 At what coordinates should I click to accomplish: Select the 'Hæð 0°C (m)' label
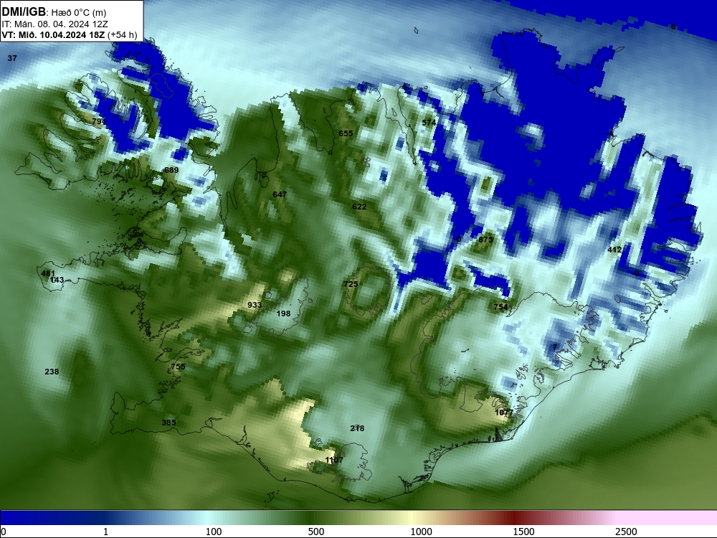[79, 13]
